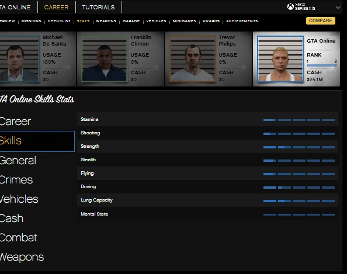The width and height of the screenshot is (347, 274).
Task: Go to the MISSIONS subtab
Action: click(x=32, y=21)
